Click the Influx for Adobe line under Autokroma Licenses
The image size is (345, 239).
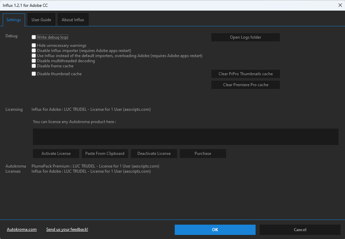91,171
